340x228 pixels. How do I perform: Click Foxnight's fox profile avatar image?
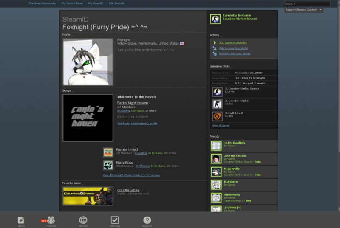88,62
